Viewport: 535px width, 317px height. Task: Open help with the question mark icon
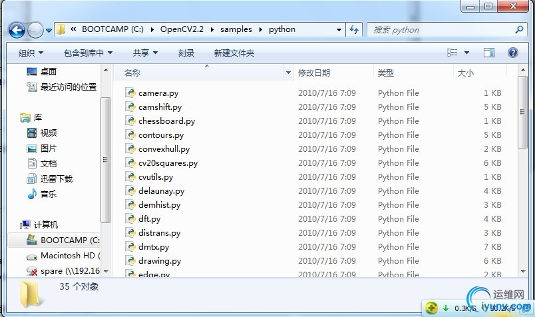tap(513, 52)
